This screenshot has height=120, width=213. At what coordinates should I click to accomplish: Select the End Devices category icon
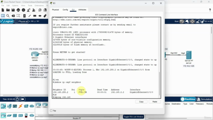[x=9, y=106]
